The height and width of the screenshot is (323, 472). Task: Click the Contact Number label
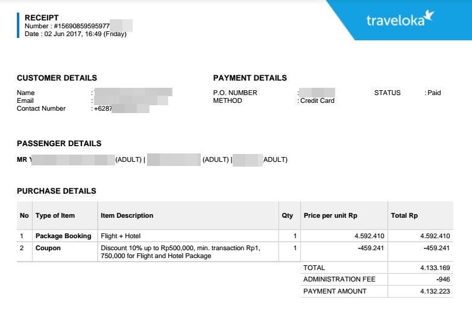pos(41,108)
